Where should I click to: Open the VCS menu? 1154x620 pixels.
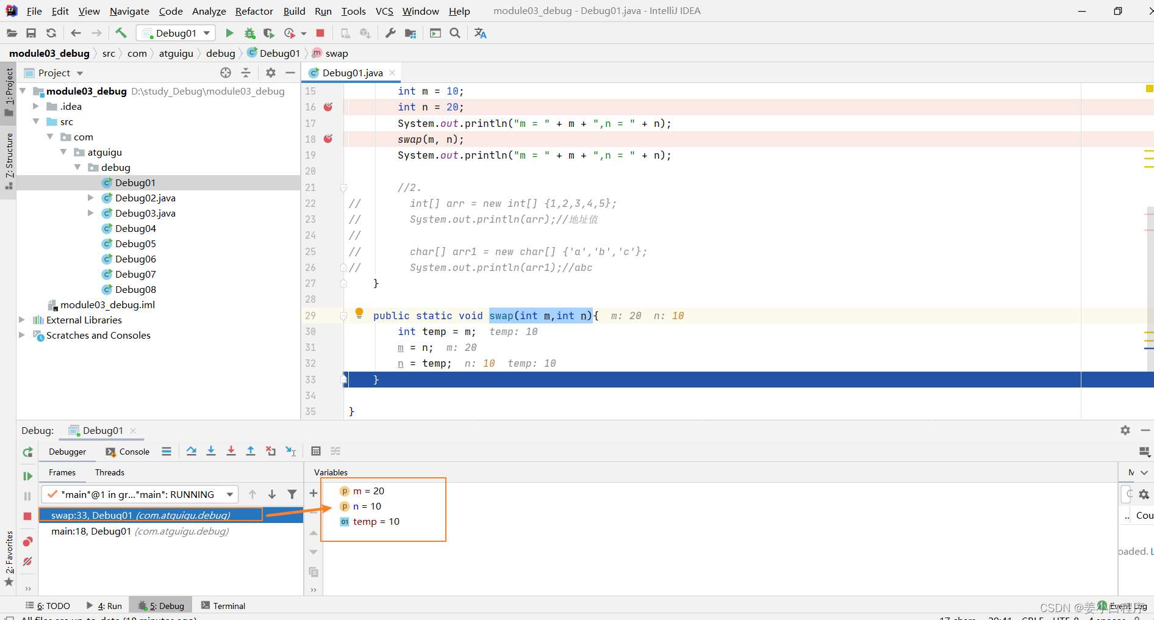tap(384, 11)
